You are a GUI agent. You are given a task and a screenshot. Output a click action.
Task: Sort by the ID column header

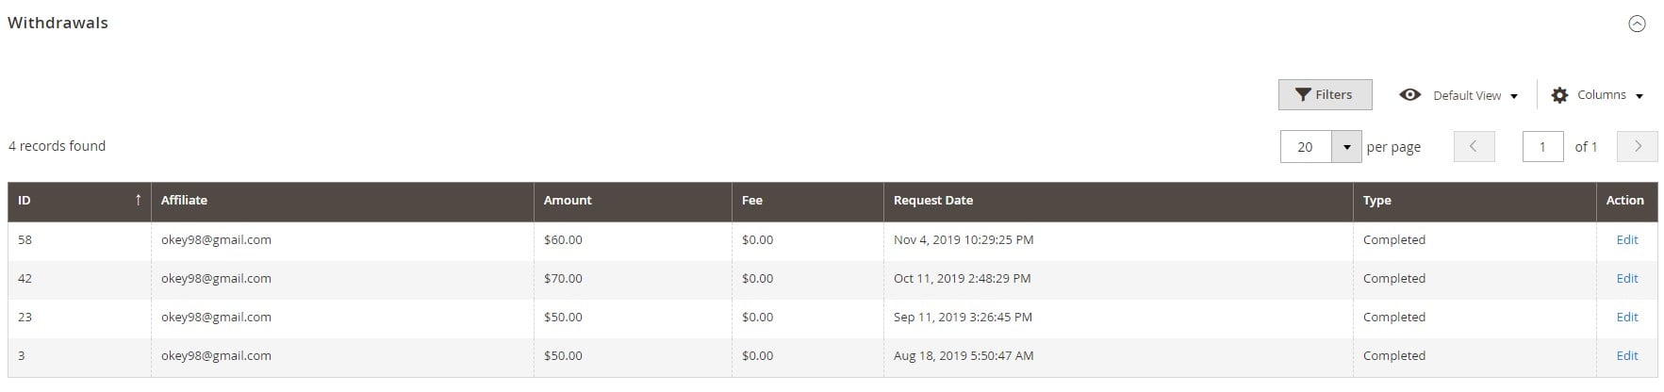click(80, 201)
